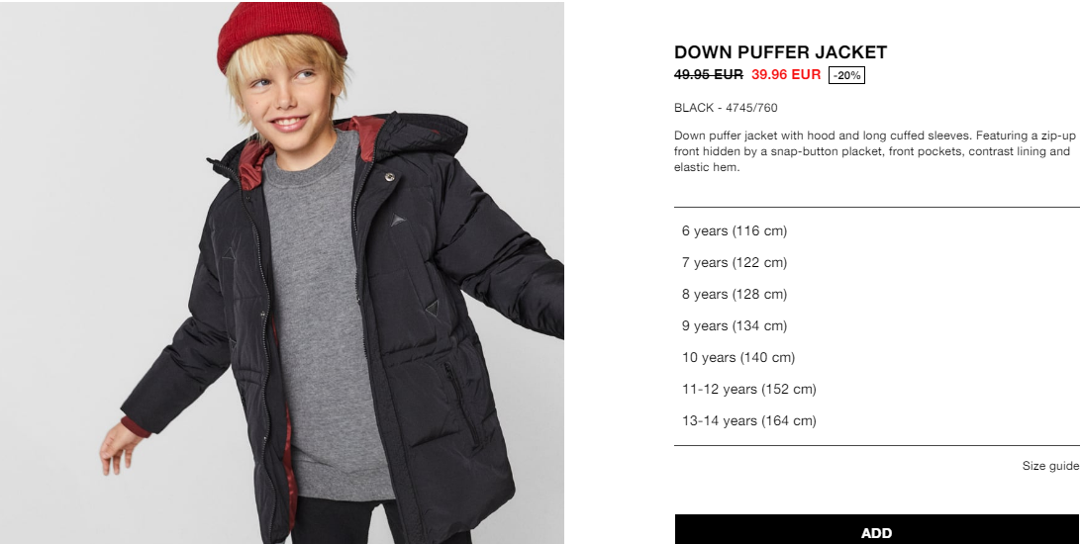Click the red 39.96 EUR sale price
Viewport: 1081px width, 544px height.
tap(786, 74)
